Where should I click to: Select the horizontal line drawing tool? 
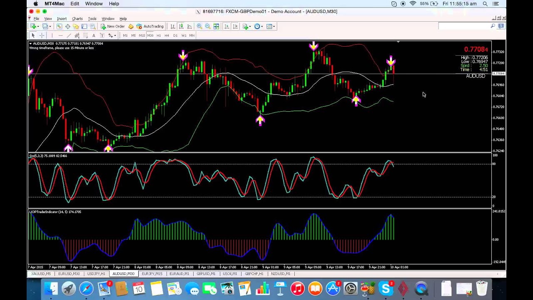point(60,35)
